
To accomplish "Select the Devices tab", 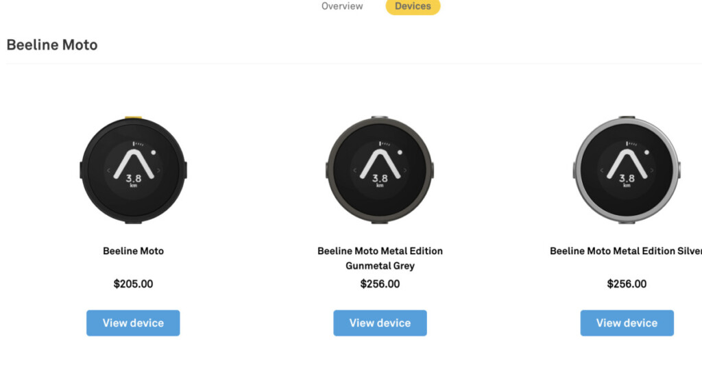I will tap(413, 6).
